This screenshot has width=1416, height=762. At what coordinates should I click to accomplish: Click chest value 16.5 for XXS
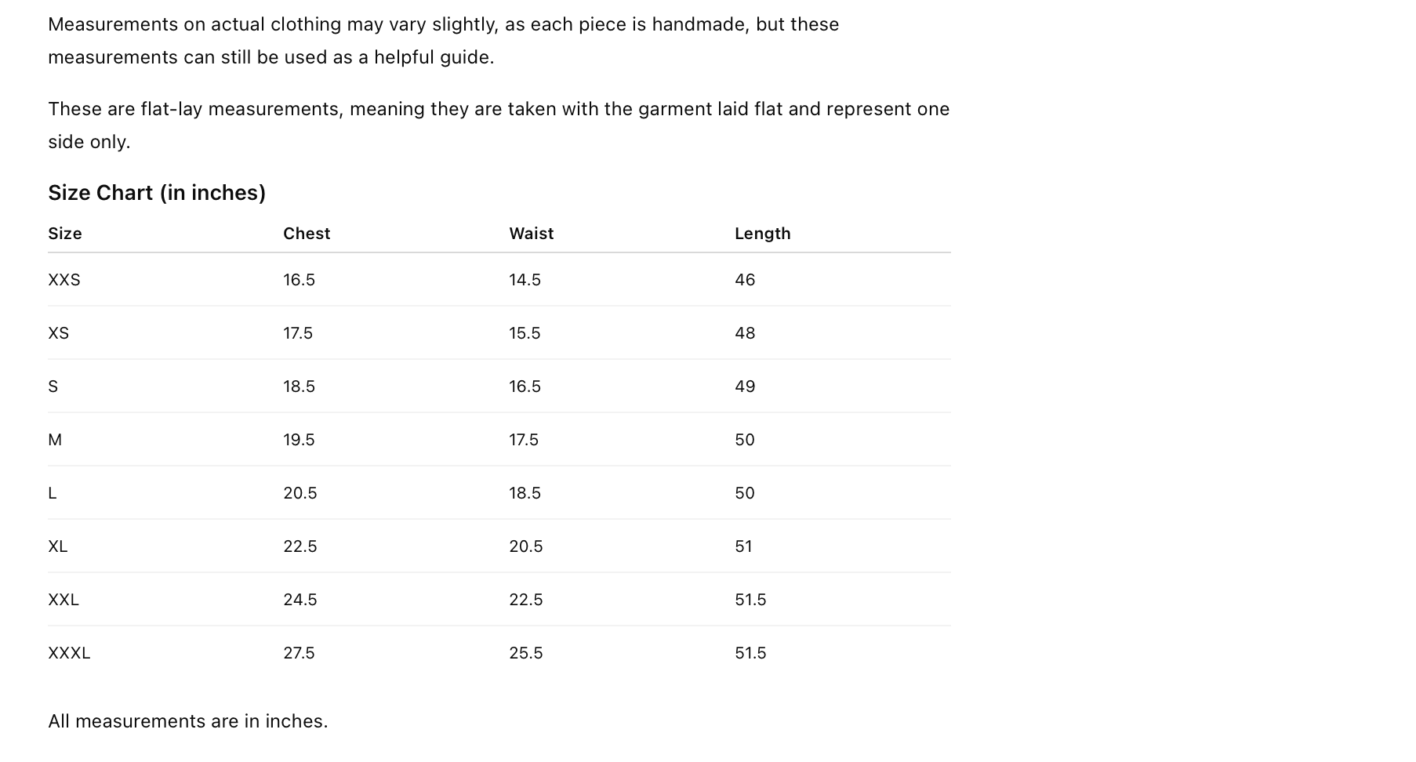tap(299, 280)
